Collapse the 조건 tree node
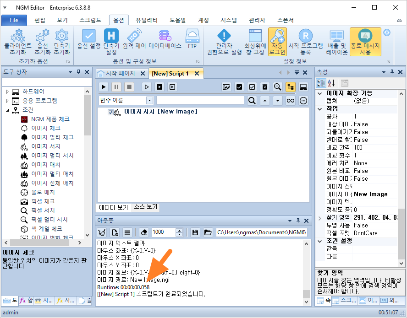 click(7, 110)
